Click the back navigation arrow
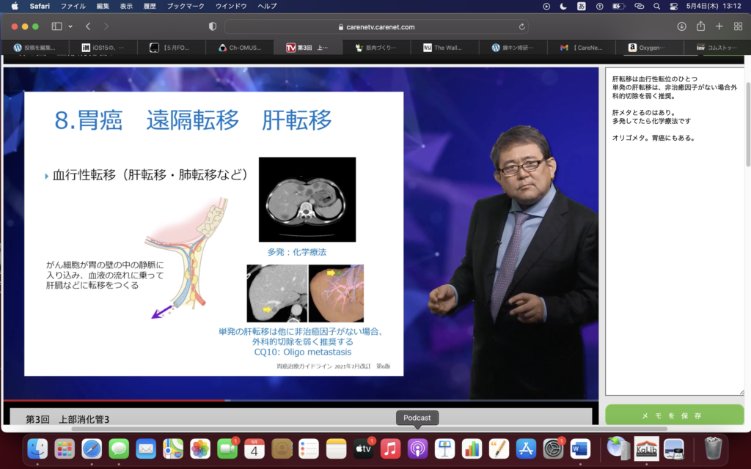The width and height of the screenshot is (751, 469). pyautogui.click(x=88, y=26)
